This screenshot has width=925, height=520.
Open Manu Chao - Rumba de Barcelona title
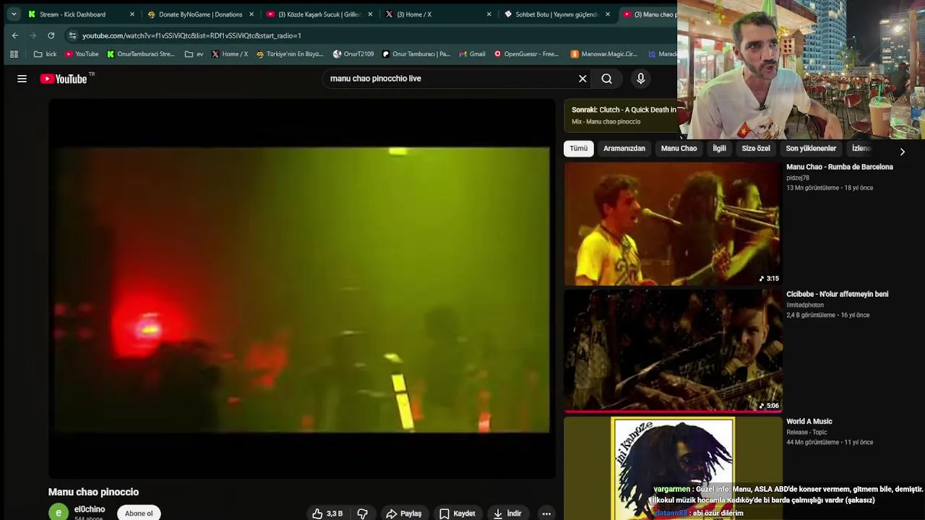[x=840, y=167]
